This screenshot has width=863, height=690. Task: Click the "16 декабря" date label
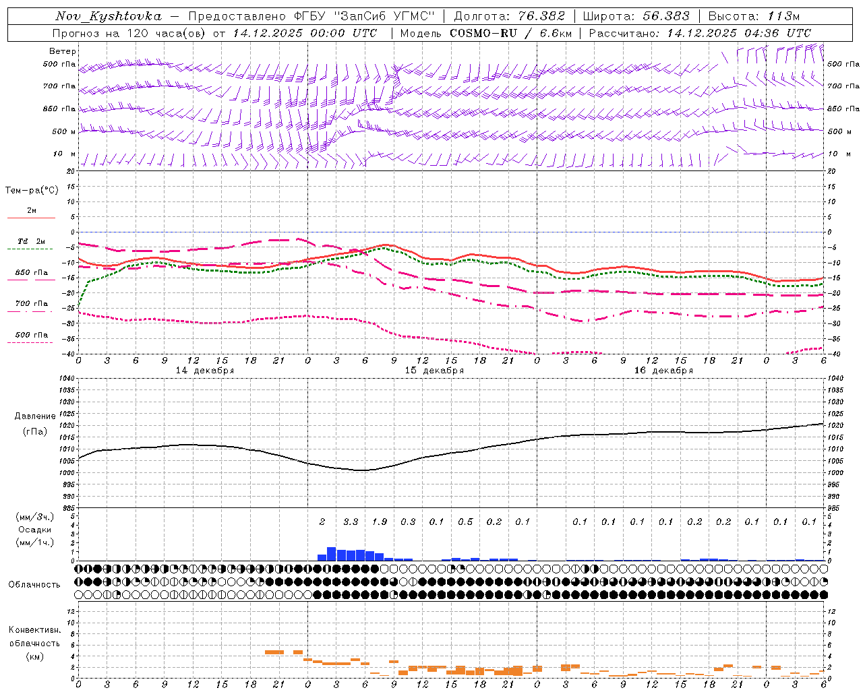[663, 371]
